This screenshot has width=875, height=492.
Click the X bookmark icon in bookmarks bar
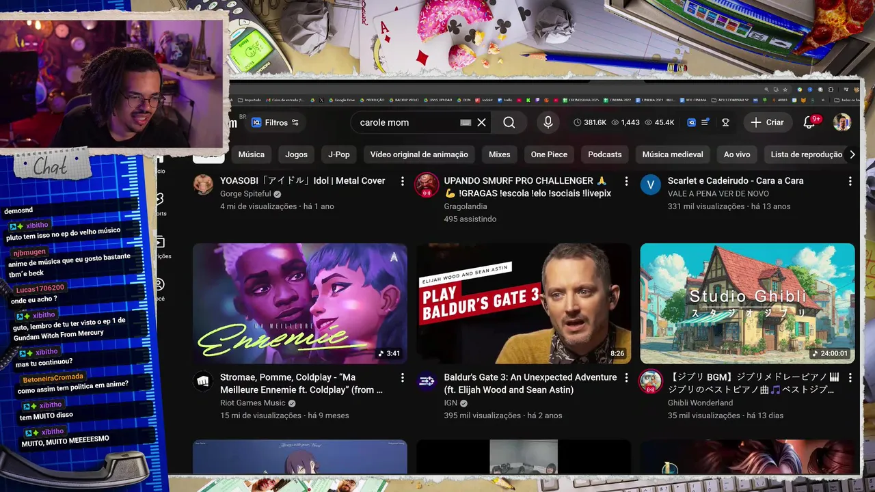321,100
